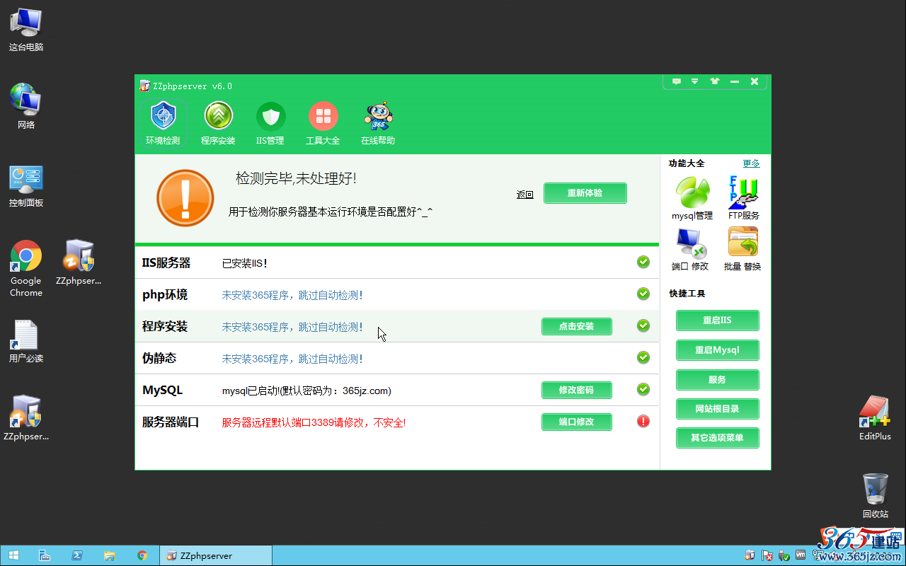Click the 点击安装 button
Image resolution: width=906 pixels, height=566 pixels.
(x=577, y=326)
